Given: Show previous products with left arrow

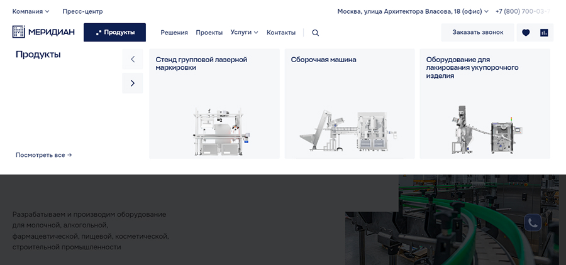Looking at the screenshot, I should 133,59.
